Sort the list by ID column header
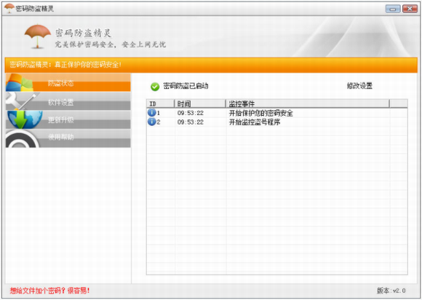 pos(161,103)
